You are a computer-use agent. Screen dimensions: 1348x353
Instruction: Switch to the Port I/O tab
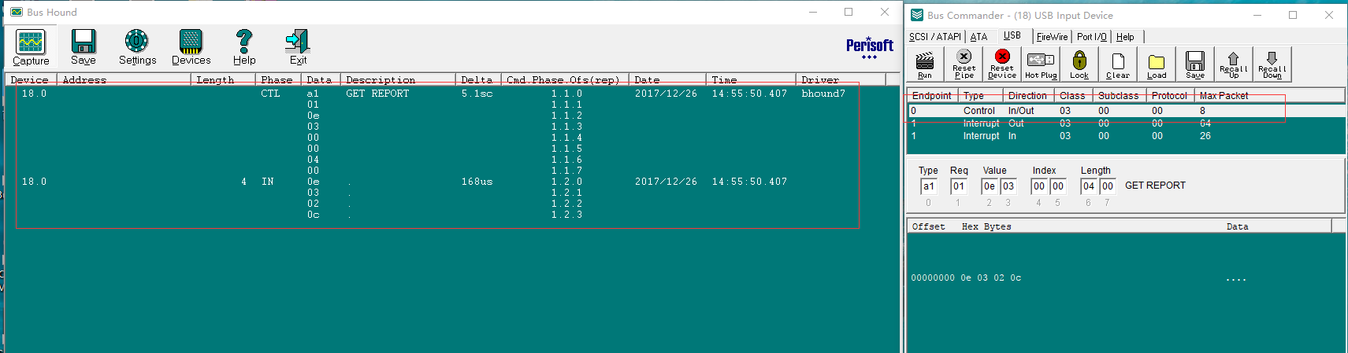click(1092, 37)
